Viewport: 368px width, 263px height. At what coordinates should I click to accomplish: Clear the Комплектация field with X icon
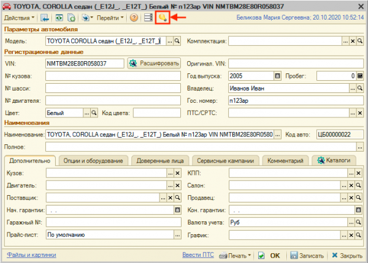pyautogui.click(x=353, y=42)
